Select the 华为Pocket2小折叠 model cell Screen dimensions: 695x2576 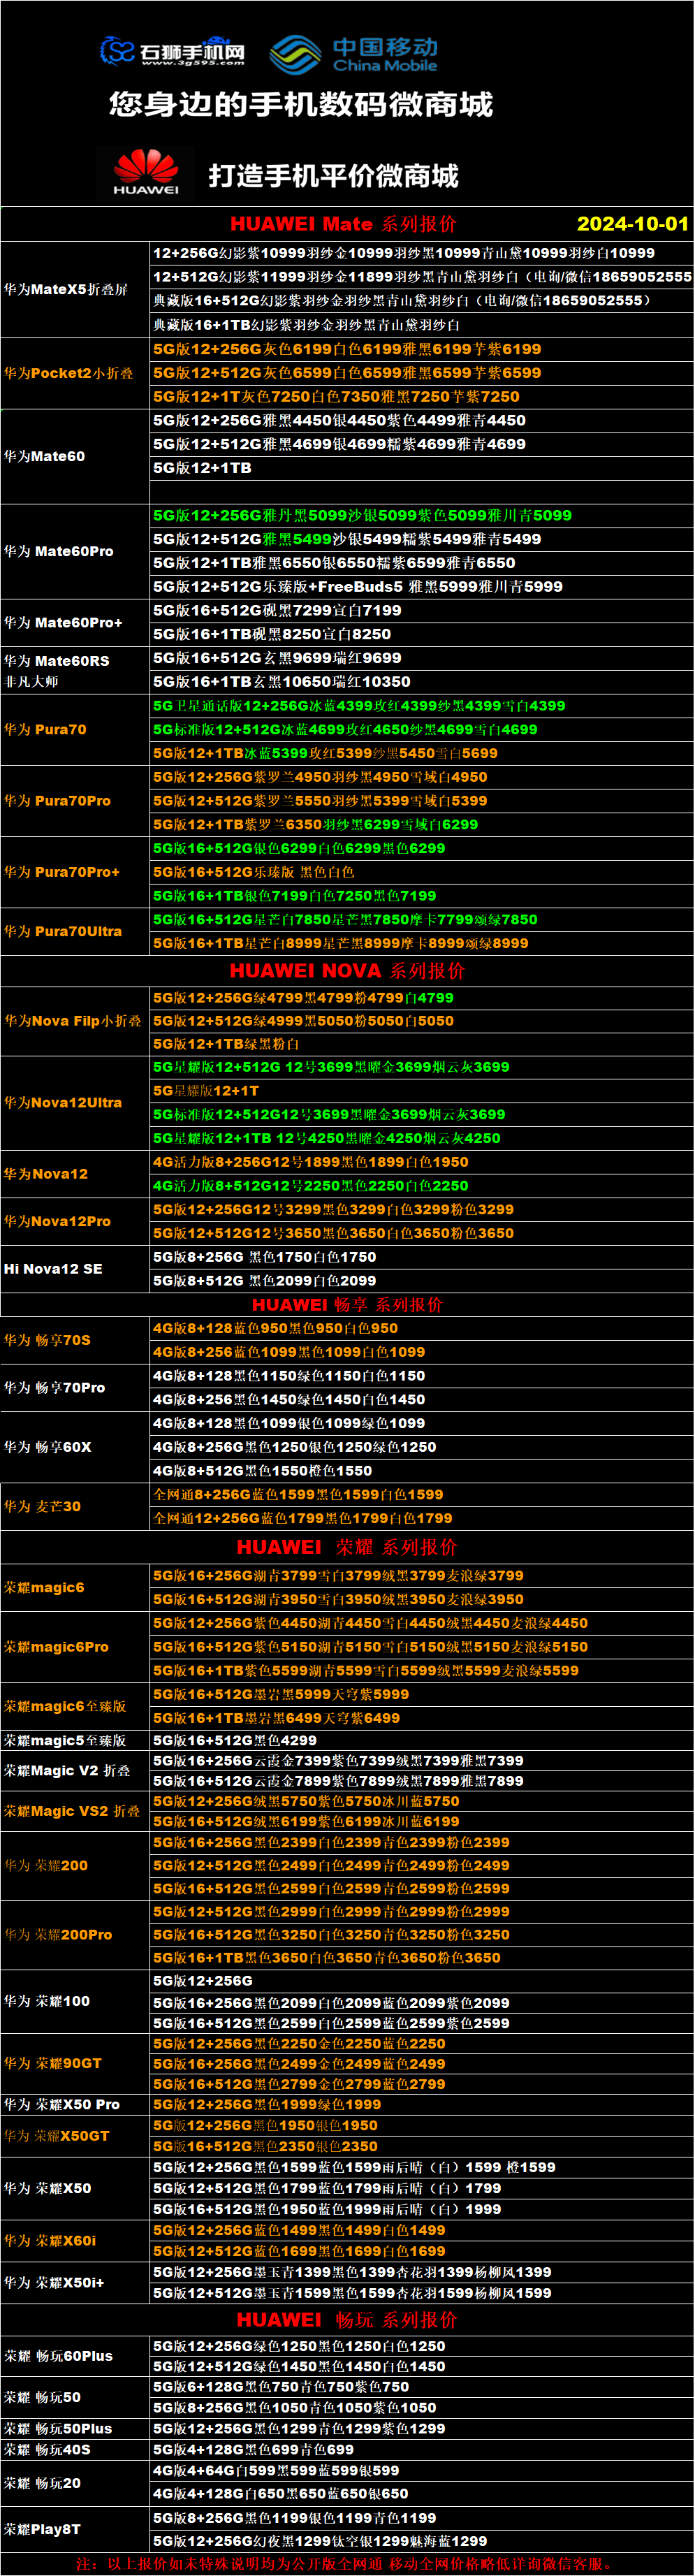pyautogui.click(x=75, y=373)
